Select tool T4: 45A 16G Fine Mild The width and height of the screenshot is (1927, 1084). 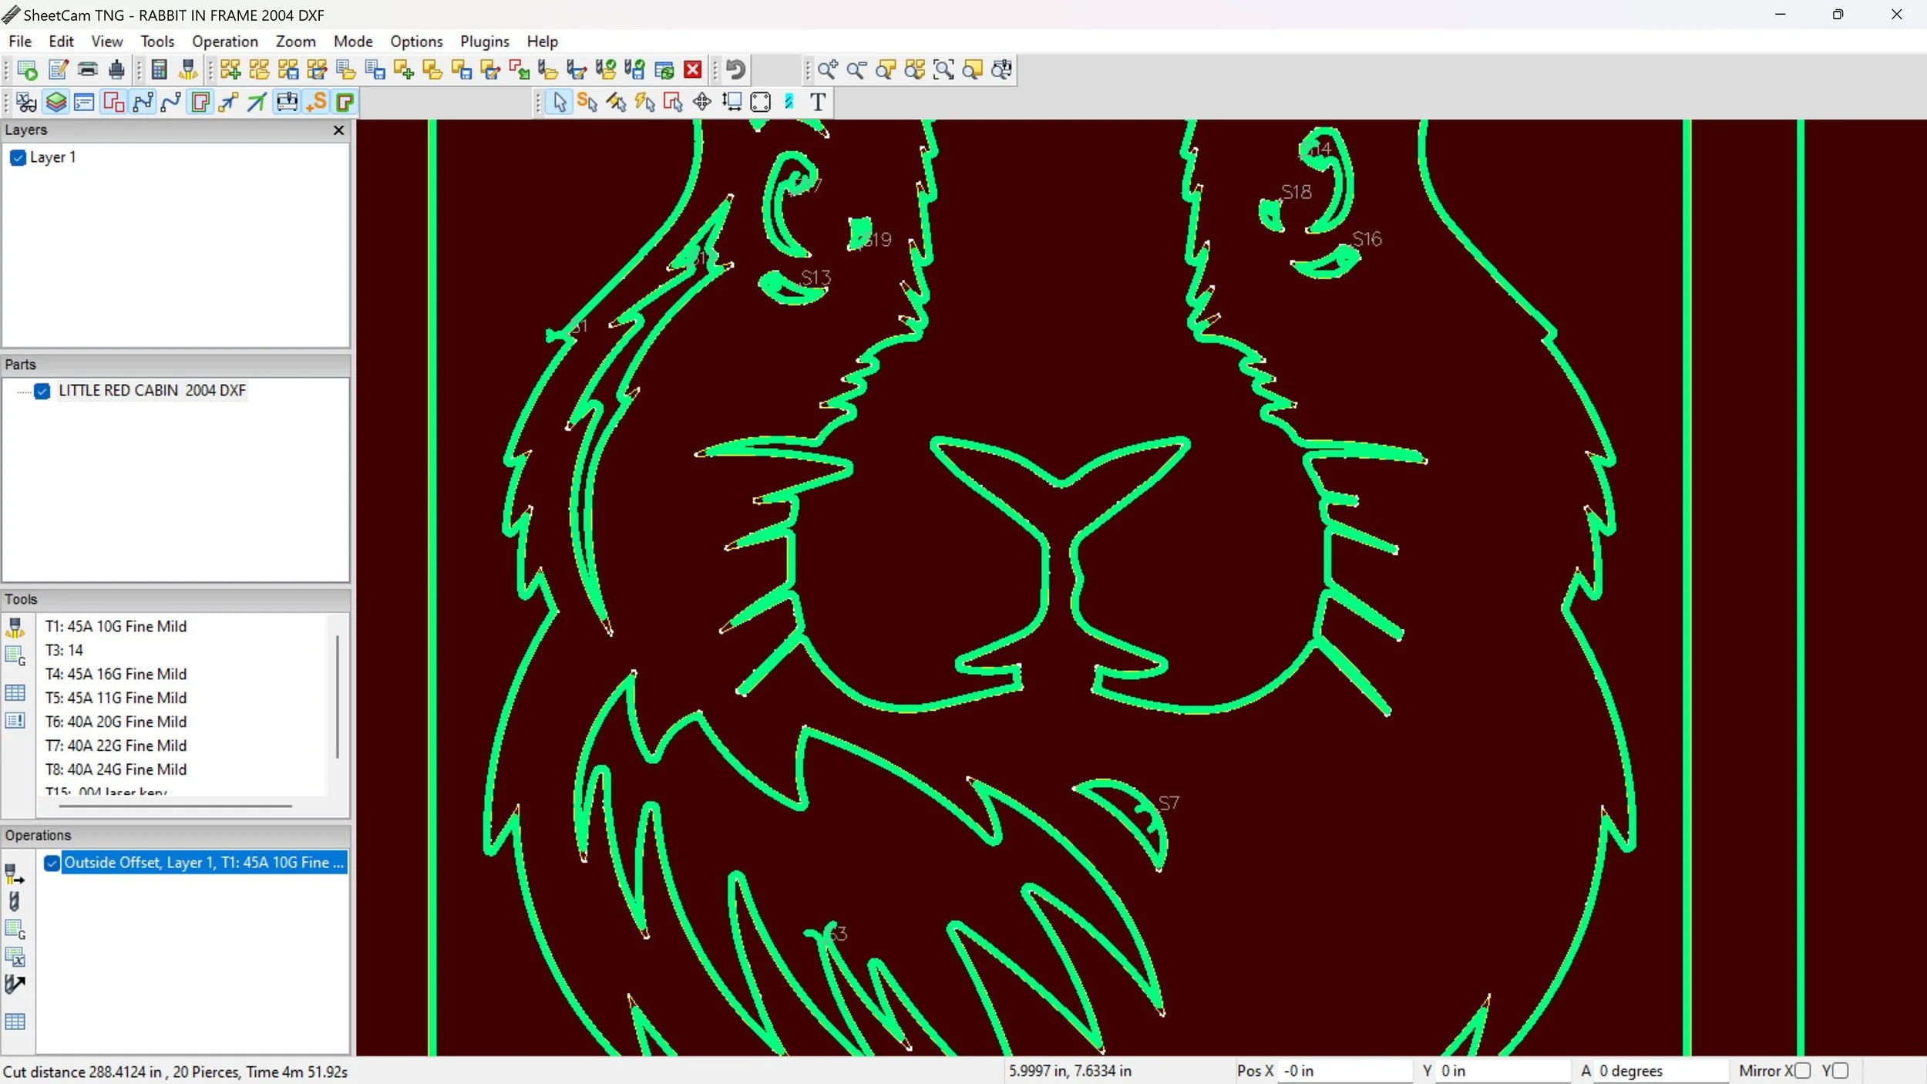coord(116,674)
